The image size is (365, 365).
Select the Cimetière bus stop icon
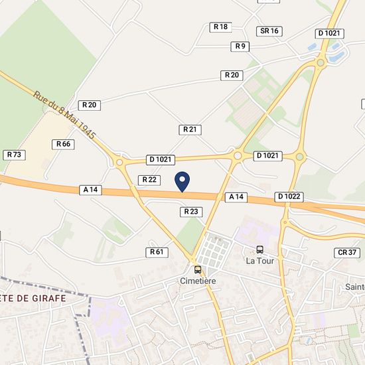click(198, 270)
